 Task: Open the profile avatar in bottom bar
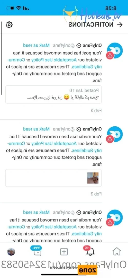(x=11, y=251)
